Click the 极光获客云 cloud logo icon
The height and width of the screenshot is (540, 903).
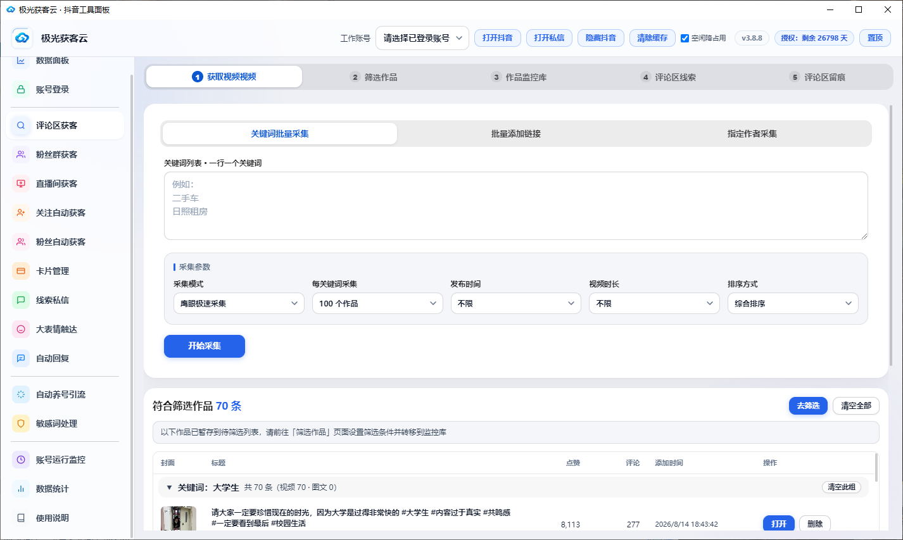(x=22, y=38)
